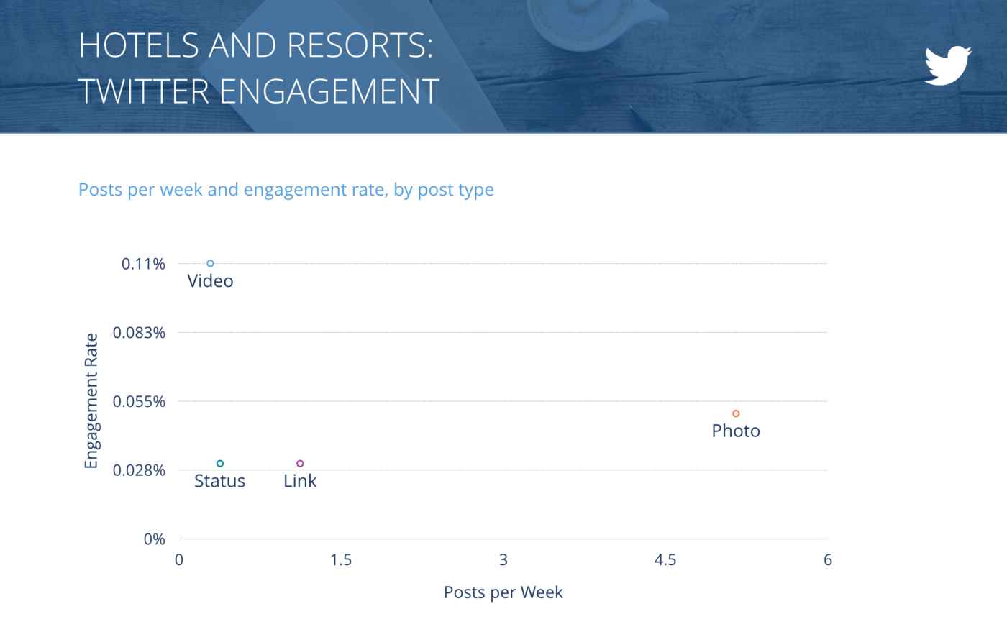Viewport: 1007px width, 632px height.
Task: Click the 'Link' point label
Action: pyautogui.click(x=300, y=481)
